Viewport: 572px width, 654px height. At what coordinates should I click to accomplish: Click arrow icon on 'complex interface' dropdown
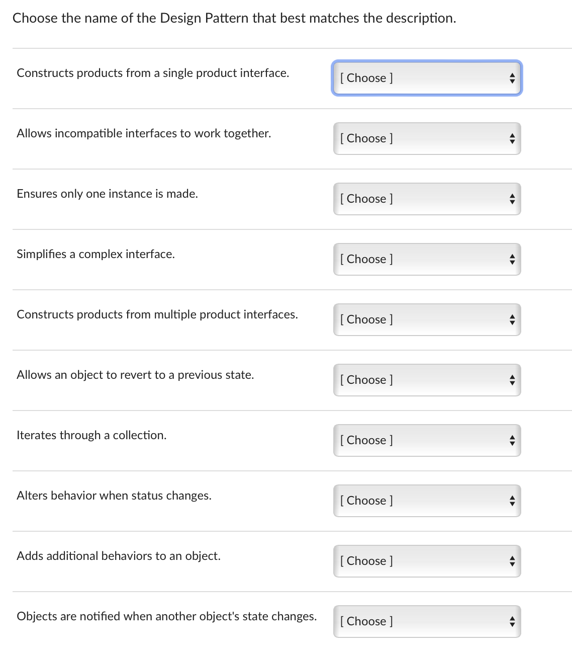click(512, 259)
